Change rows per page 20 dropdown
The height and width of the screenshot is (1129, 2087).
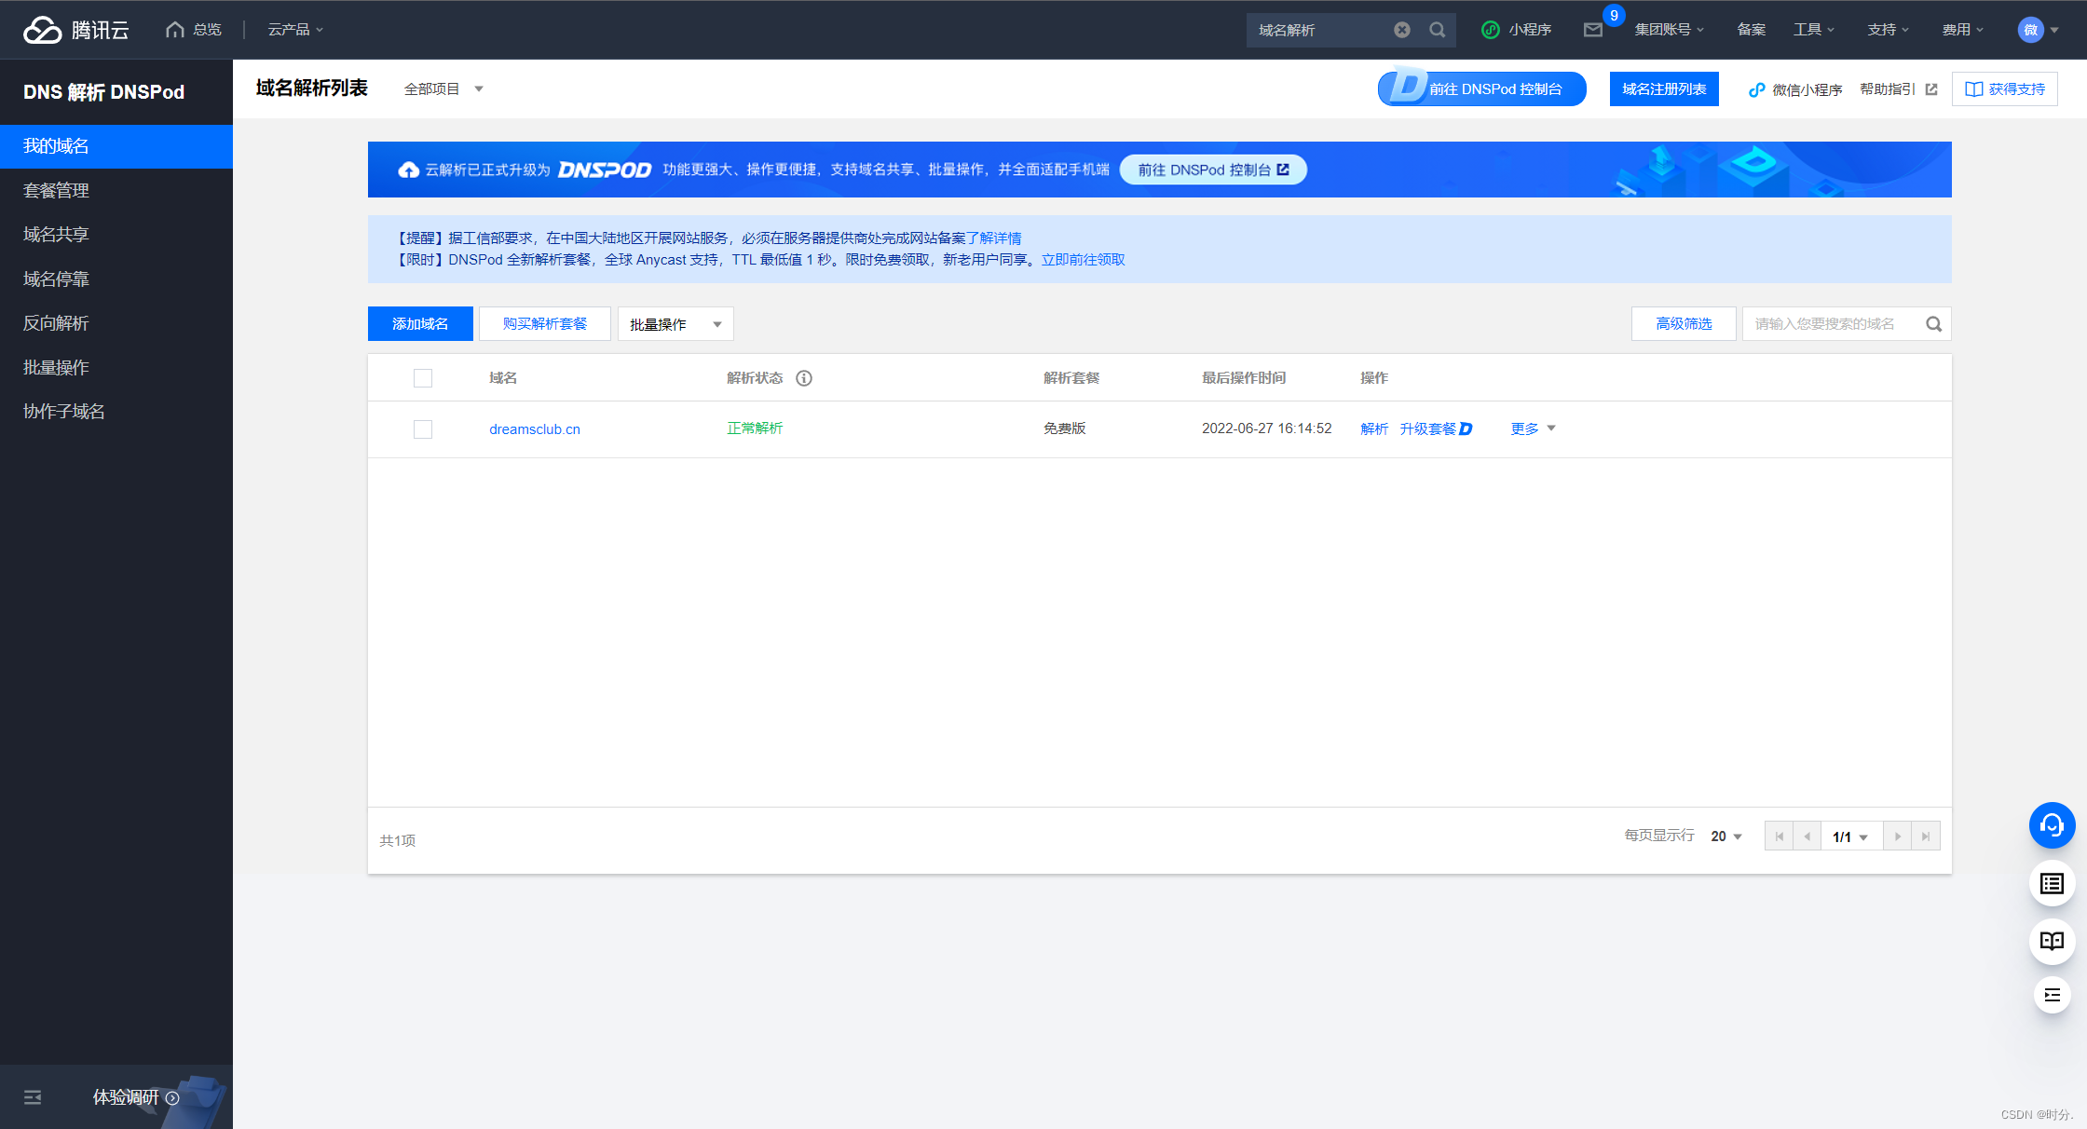(x=1726, y=837)
